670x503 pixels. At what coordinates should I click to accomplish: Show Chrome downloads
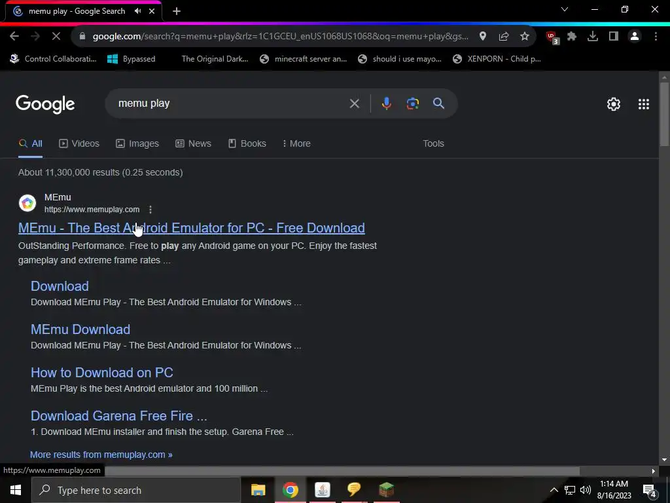(593, 37)
